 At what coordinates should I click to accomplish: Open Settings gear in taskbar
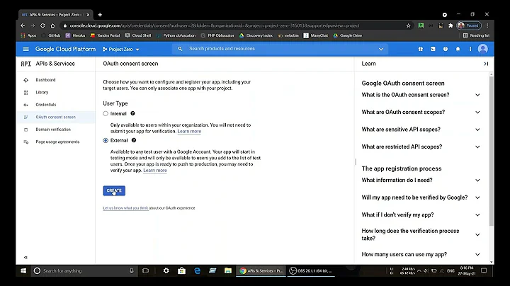click(x=166, y=270)
